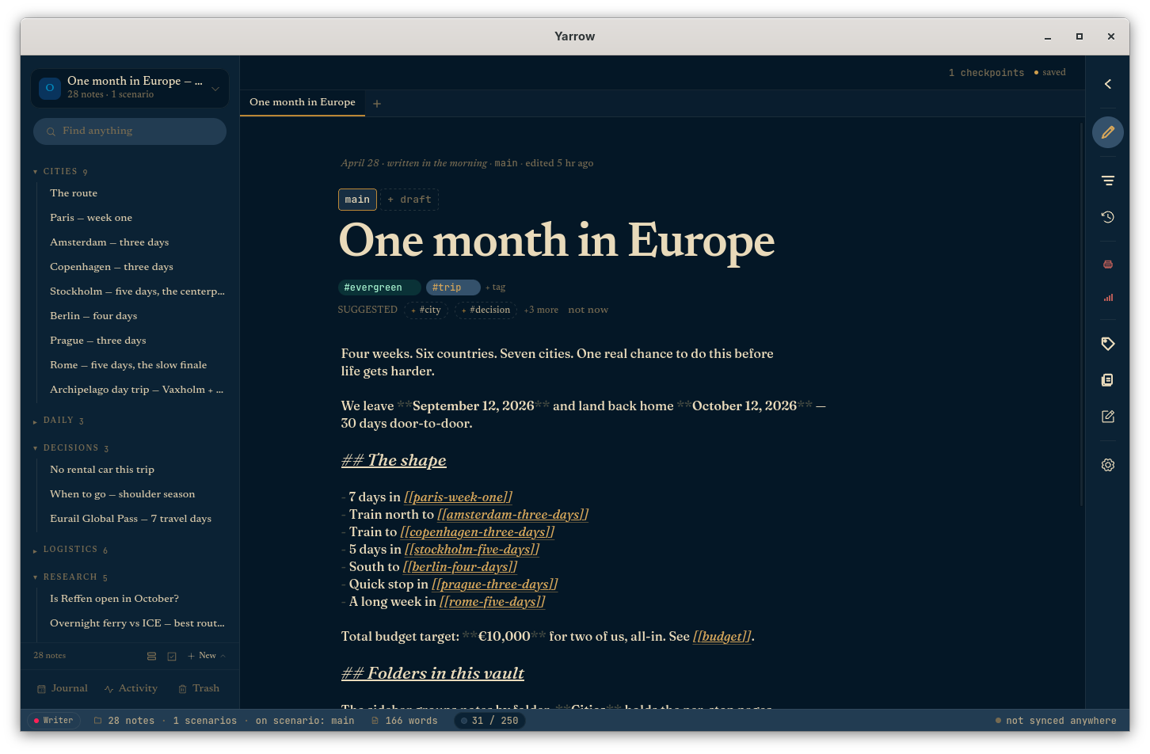Collapse the right rail with the chevron icon

(1108, 84)
